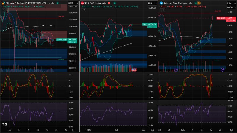Click the green market status dot on Natural Gas
The width and height of the screenshot is (237, 133).
click(196, 3)
